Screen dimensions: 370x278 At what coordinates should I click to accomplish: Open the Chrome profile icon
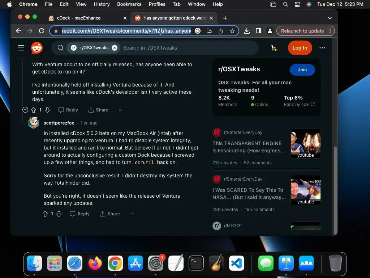tap(270, 31)
